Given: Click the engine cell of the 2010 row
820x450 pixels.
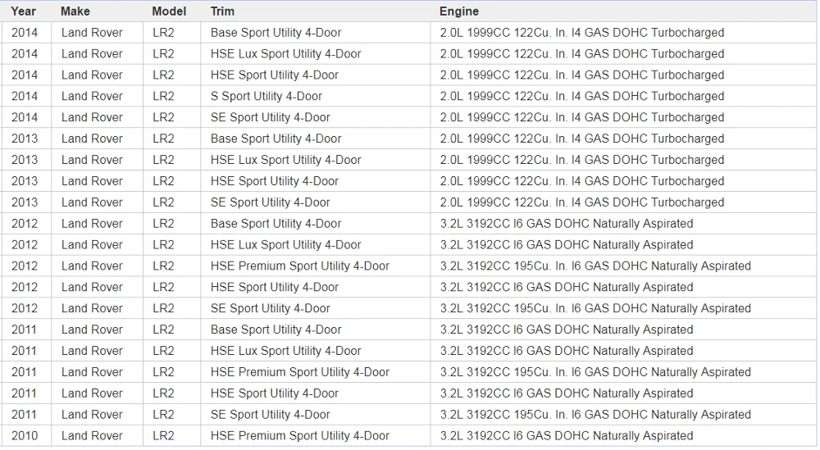Looking at the screenshot, I should pyautogui.click(x=566, y=436).
